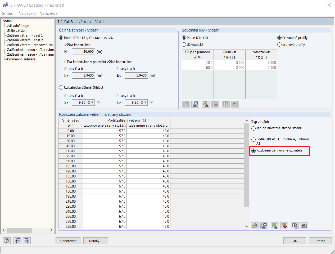Image resolution: width=335 pixels, height=254 pixels.
Task: Select Rozložení definované uživatelem option
Action: tap(253, 150)
